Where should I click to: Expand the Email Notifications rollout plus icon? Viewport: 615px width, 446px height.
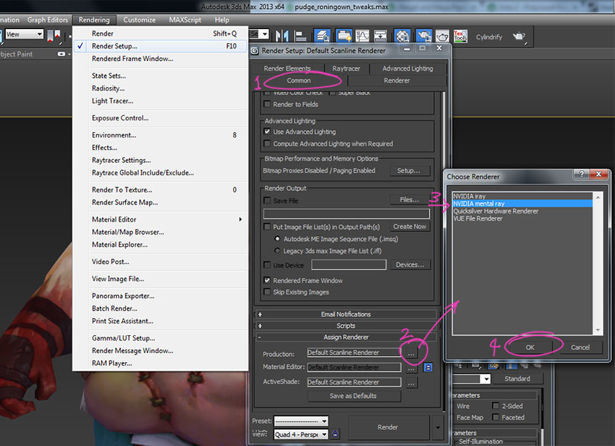260,314
